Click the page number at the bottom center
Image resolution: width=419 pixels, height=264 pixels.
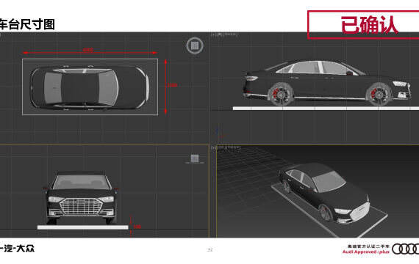(209, 250)
